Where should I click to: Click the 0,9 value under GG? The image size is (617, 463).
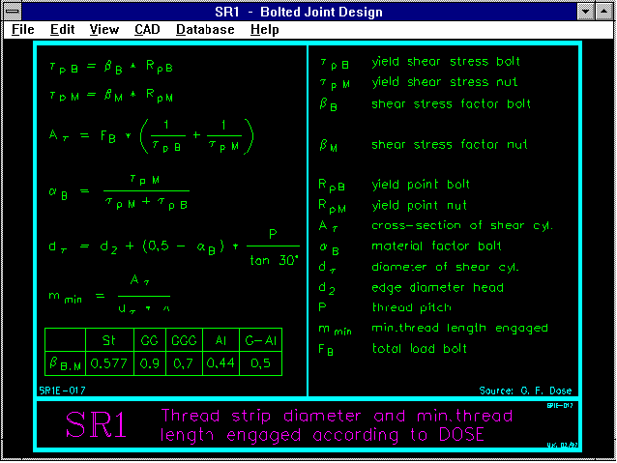(x=150, y=363)
